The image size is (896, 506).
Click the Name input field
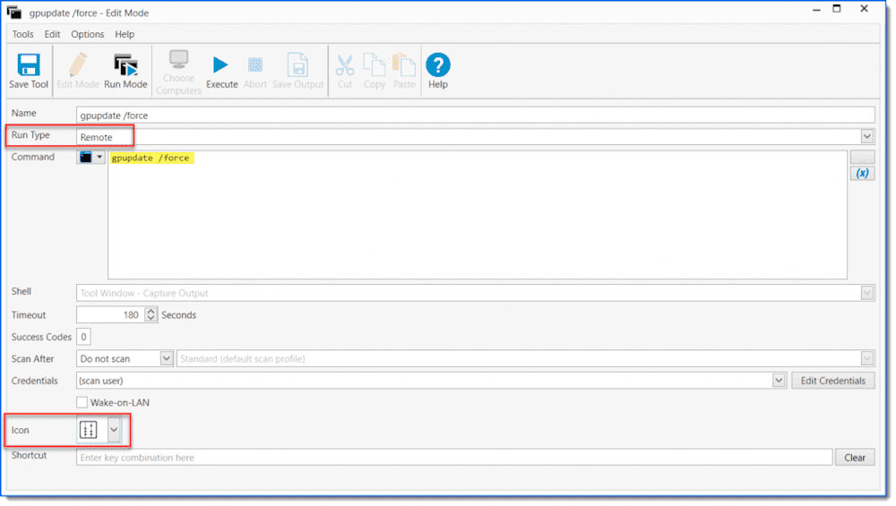[x=476, y=115]
